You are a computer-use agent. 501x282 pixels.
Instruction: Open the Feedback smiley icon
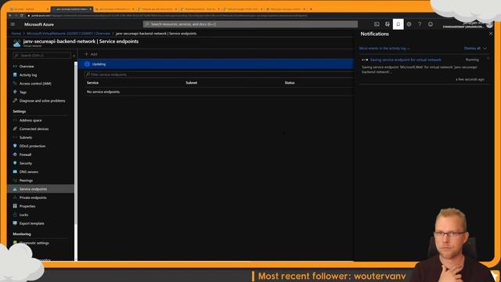pyautogui.click(x=431, y=24)
